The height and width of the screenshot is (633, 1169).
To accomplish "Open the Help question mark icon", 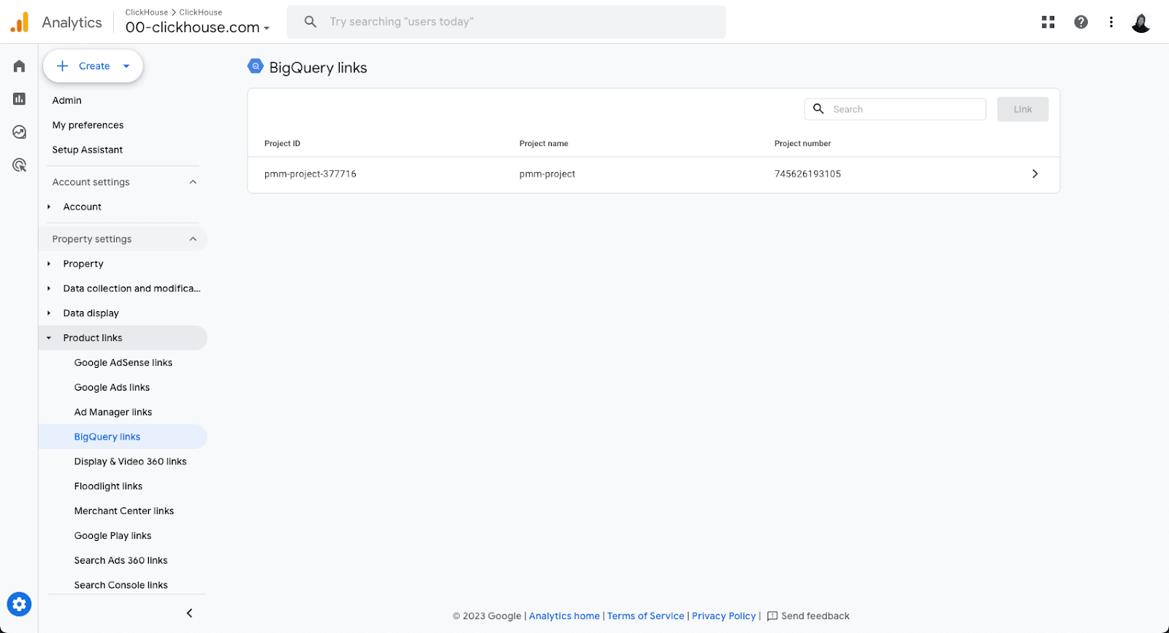I will coord(1081,22).
